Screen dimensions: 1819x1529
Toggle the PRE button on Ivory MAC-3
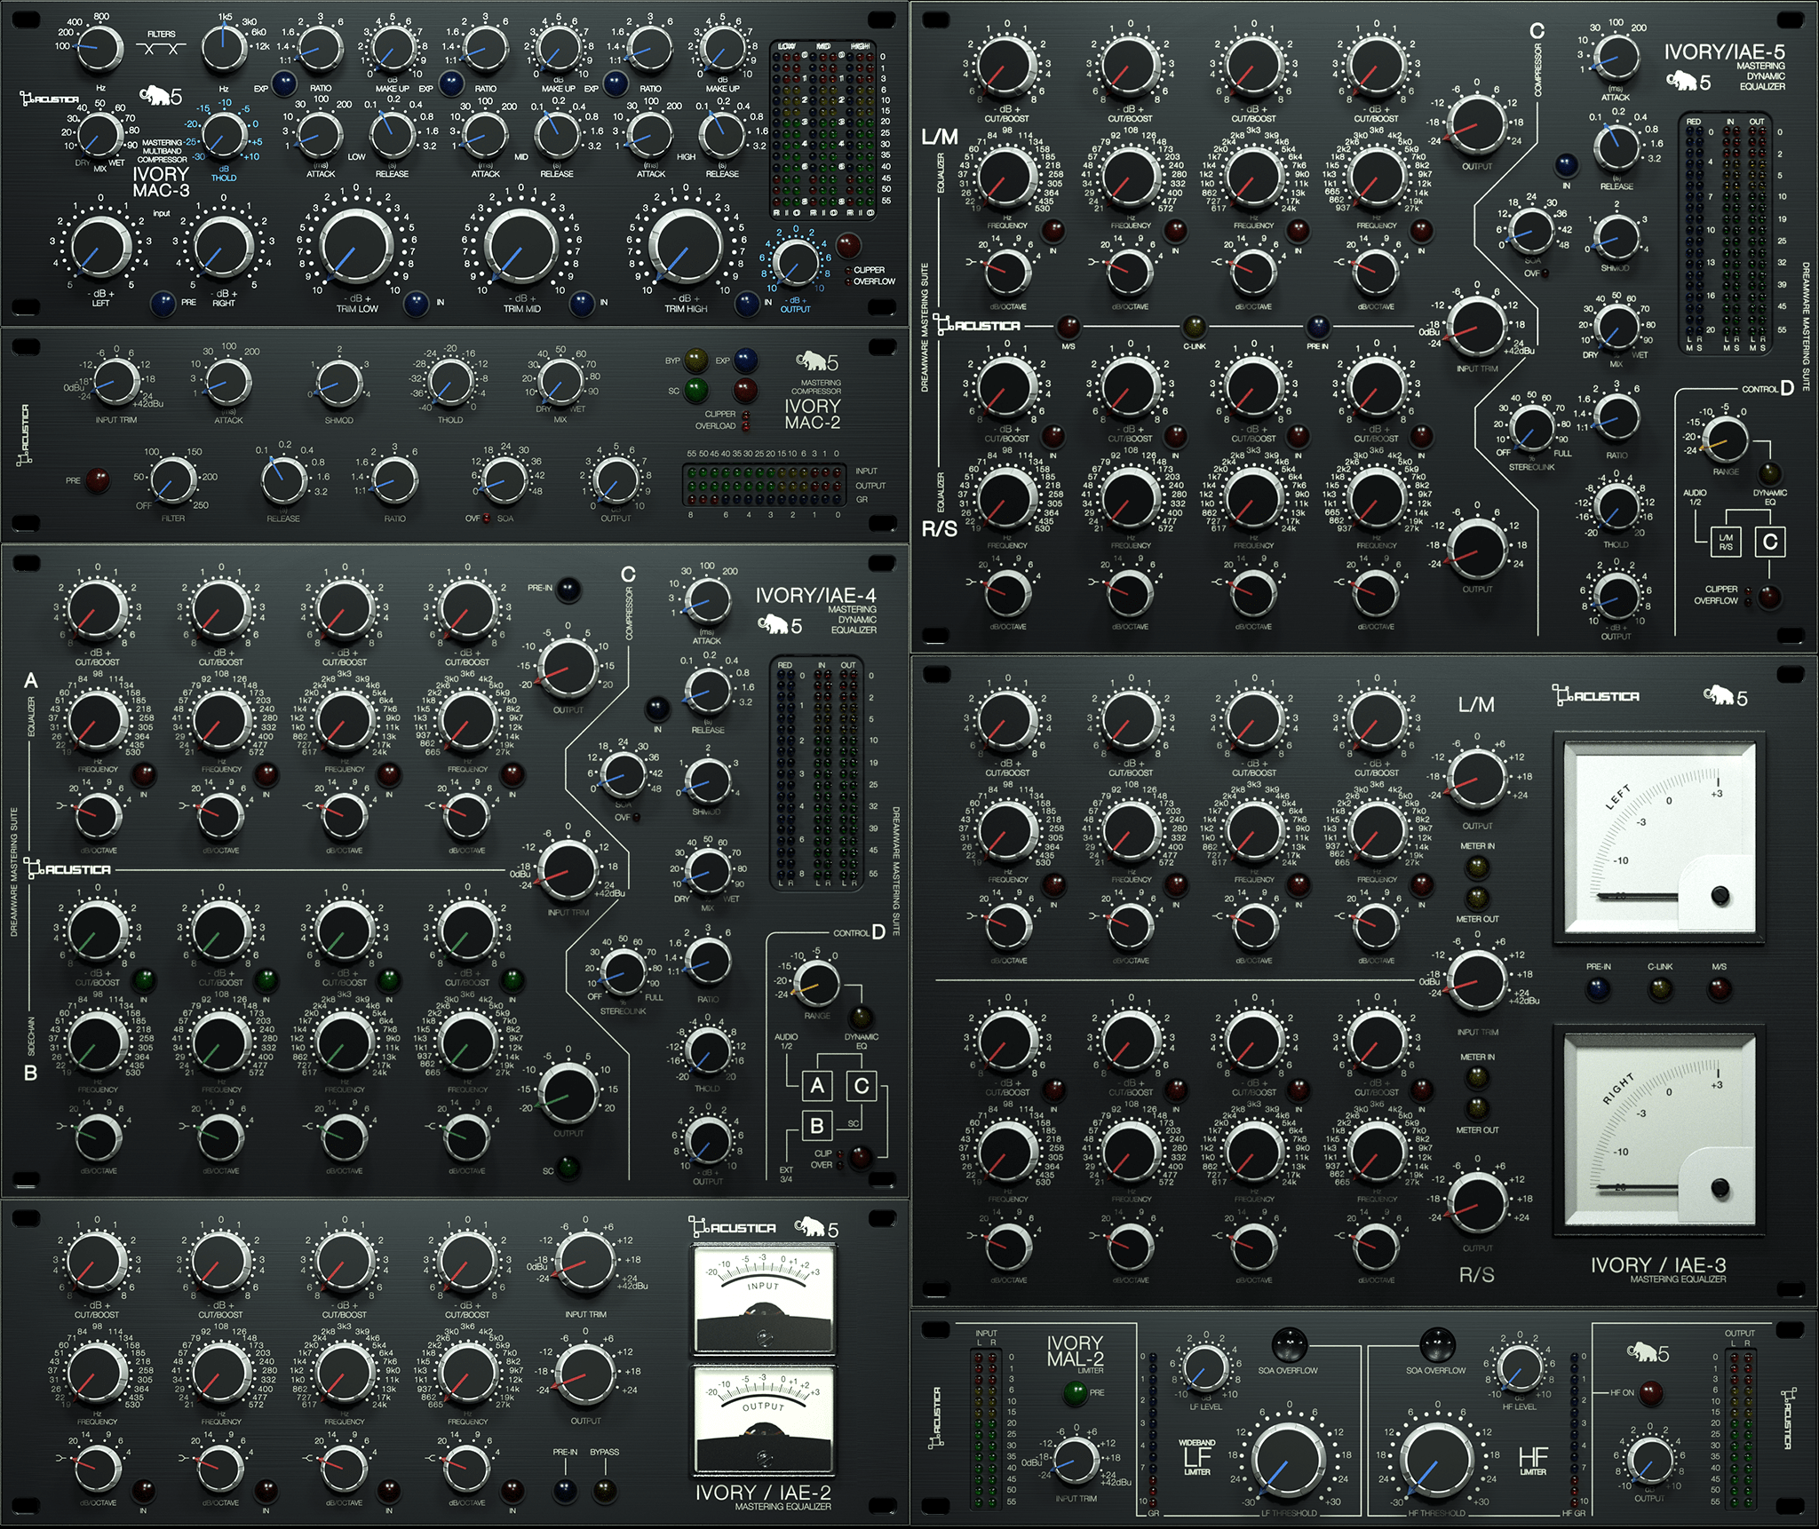[x=163, y=303]
